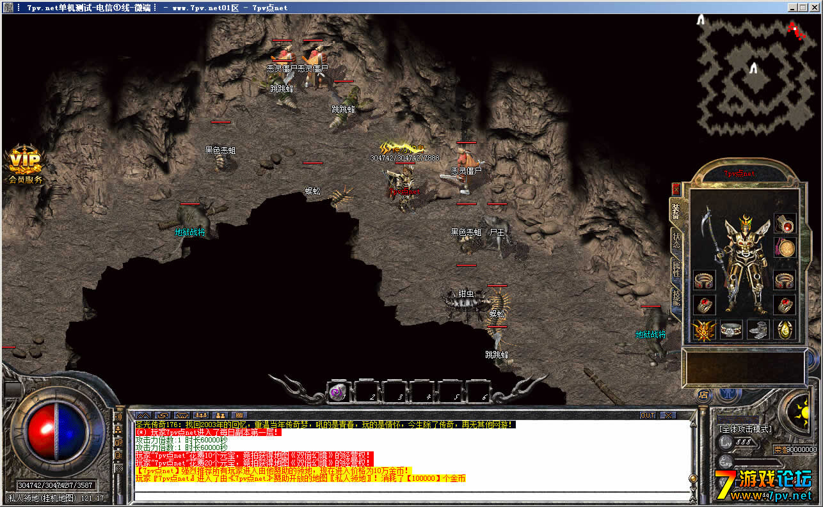The image size is (823, 507).
Task: Click the chat scrollbar down arrow
Action: [x=693, y=489]
